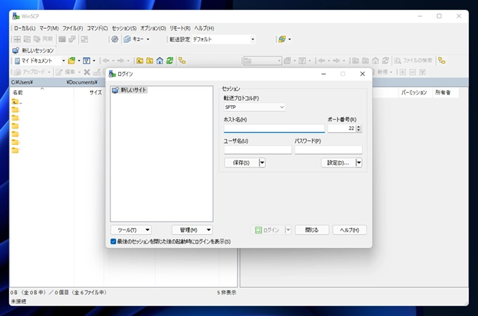Open the Local menu
Screen dimensions: 478x316
[25, 28]
